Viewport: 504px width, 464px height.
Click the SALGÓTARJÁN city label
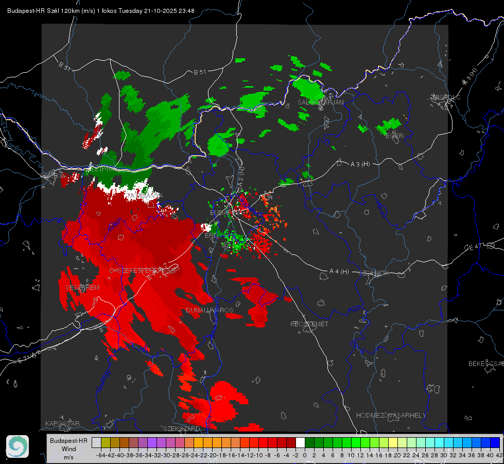pyautogui.click(x=320, y=103)
